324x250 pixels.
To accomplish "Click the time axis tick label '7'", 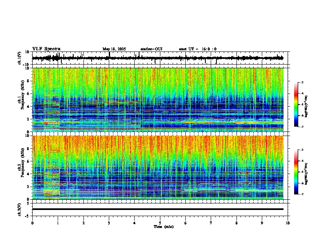I will [211, 223].
